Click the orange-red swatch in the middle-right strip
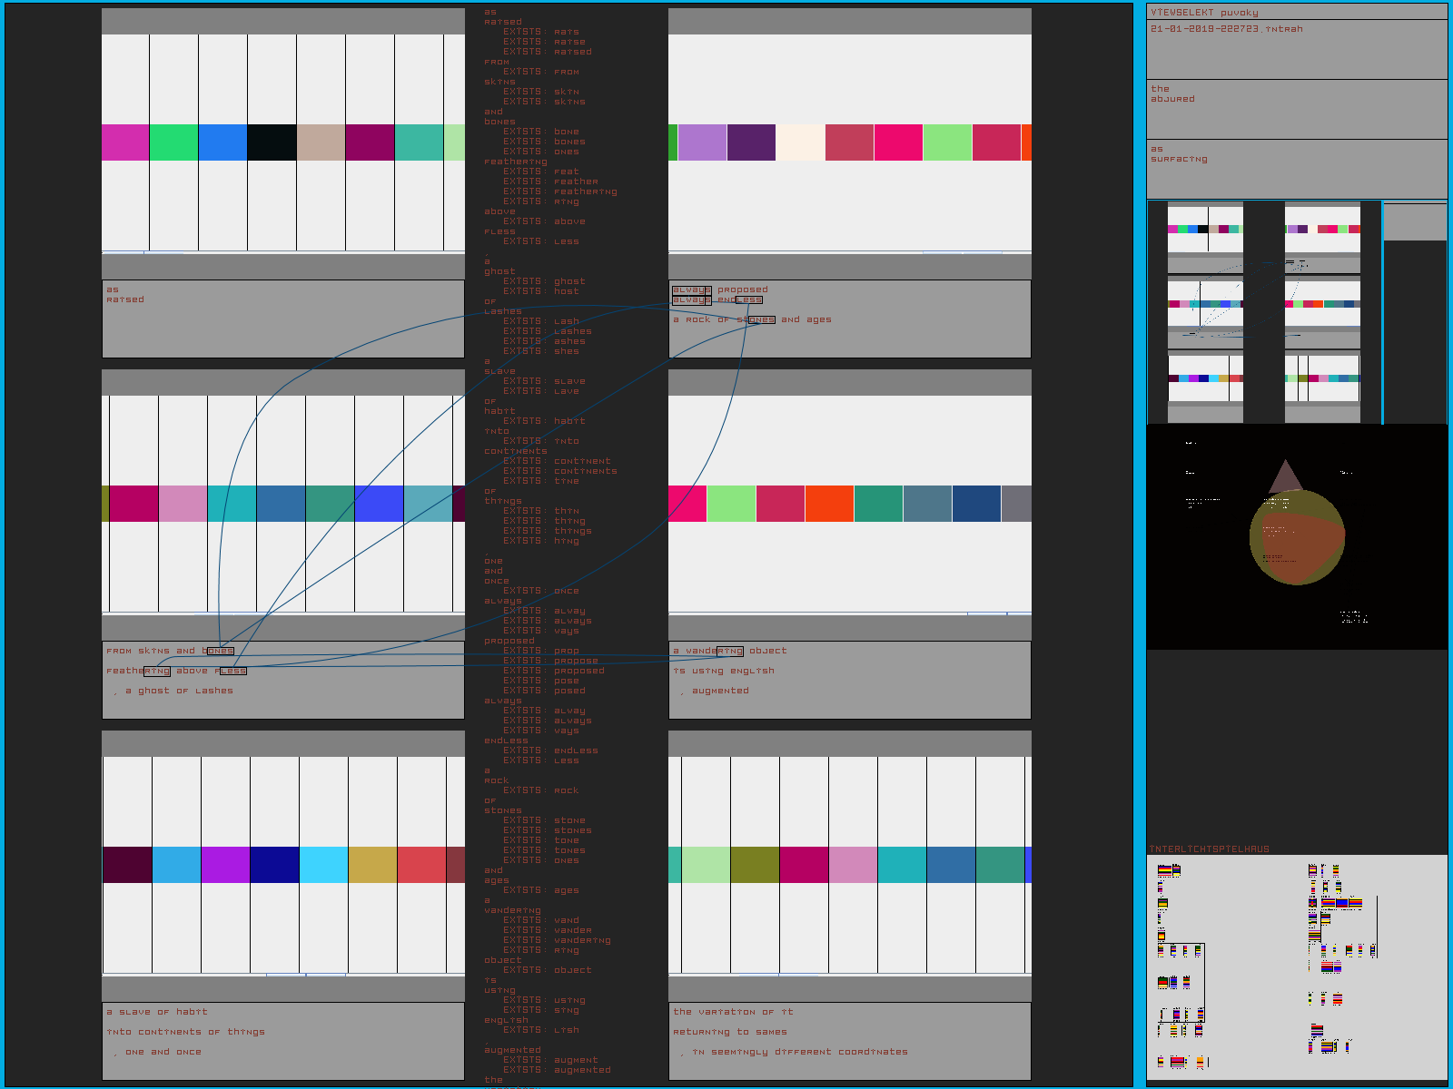The width and height of the screenshot is (1453, 1089). (829, 504)
